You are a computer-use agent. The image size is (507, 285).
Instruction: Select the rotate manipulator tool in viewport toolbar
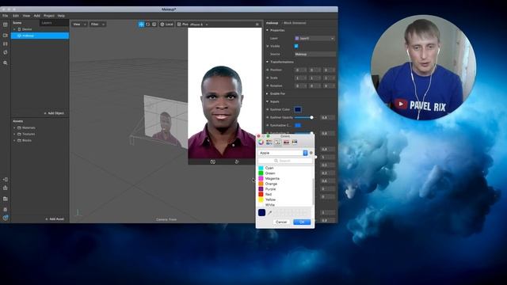click(148, 25)
